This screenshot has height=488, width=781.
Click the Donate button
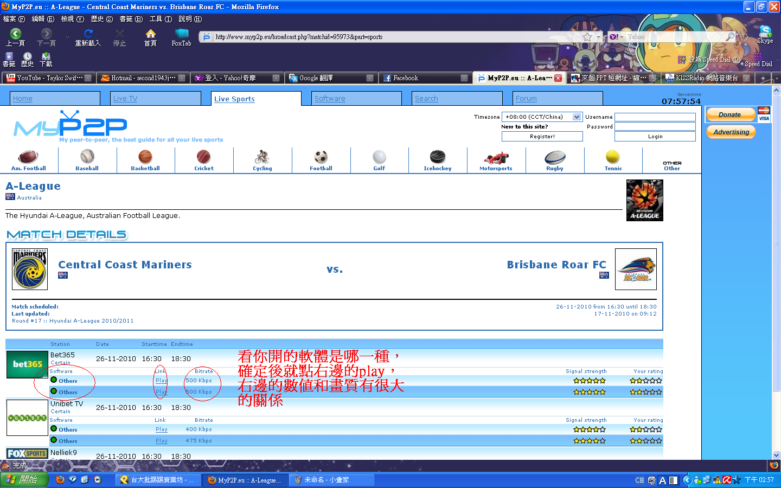730,114
